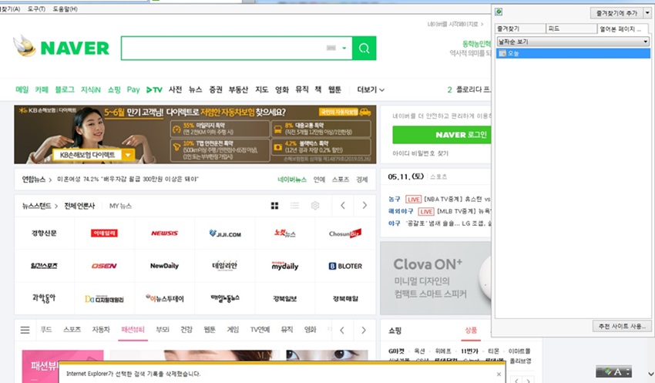This screenshot has height=383, width=655.
Task: Switch to the 즐겨찾기 tab in favorites panel
Action: [520, 29]
